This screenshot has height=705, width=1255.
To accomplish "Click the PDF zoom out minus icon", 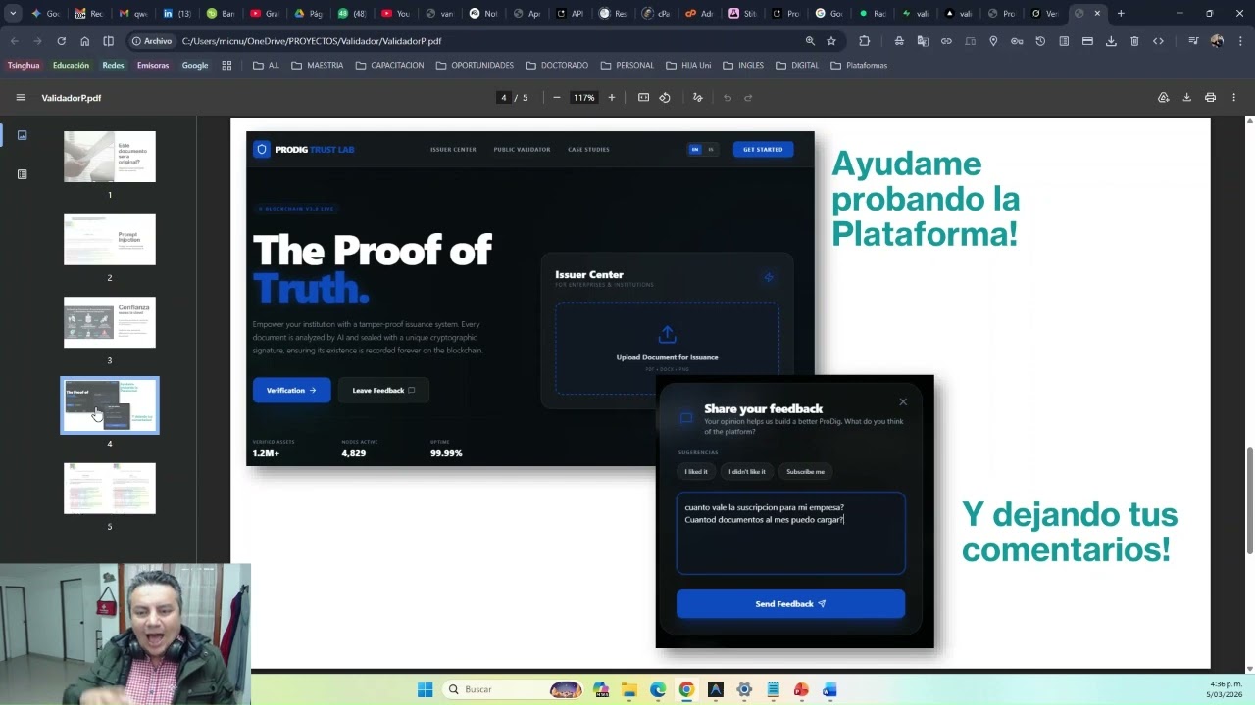I will (x=557, y=98).
